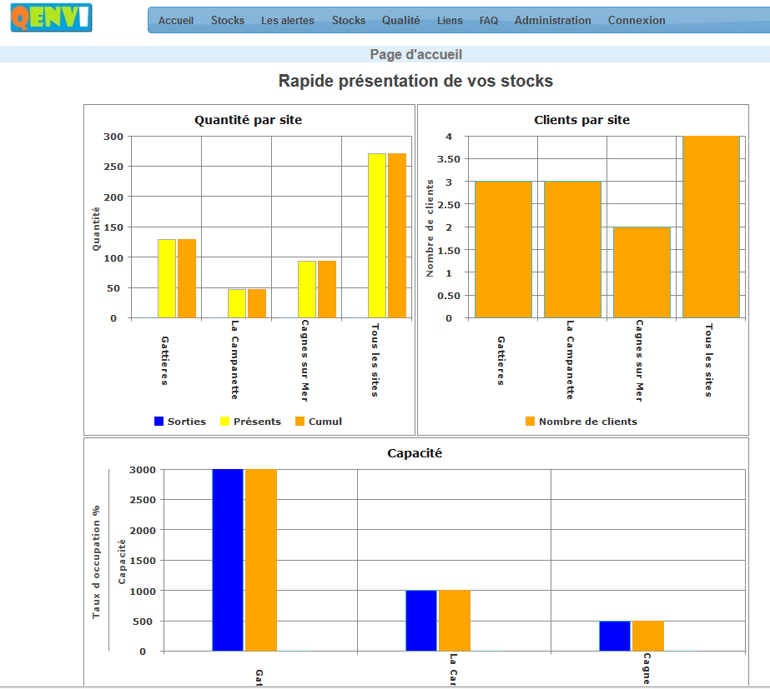Click the "Nombre de clients" vertical axis label
This screenshot has width=770, height=689.
click(430, 228)
